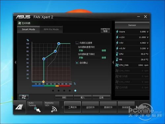Viewport: 165px width, 124px height.
Task: Select the blue curve point at 100 percent
Action: (59, 44)
